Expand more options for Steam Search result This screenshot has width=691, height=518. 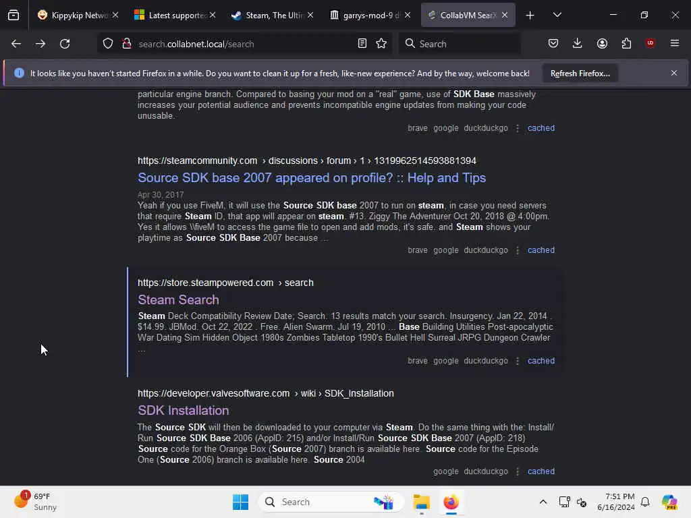[518, 361]
